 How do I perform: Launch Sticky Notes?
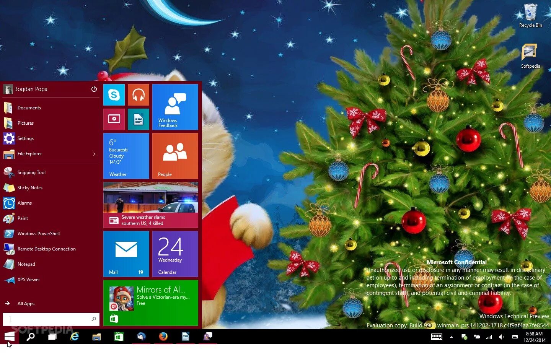(51, 188)
